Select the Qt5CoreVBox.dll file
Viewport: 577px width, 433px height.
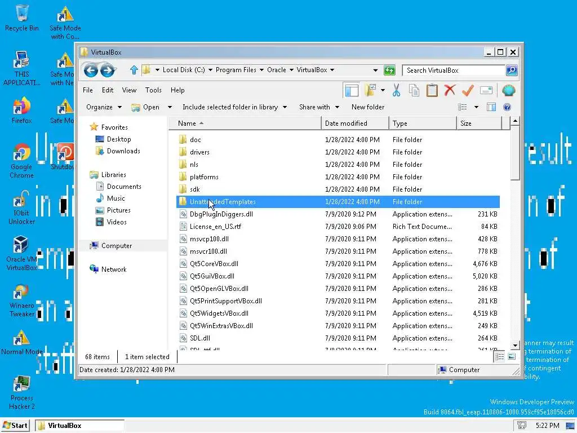338,264
